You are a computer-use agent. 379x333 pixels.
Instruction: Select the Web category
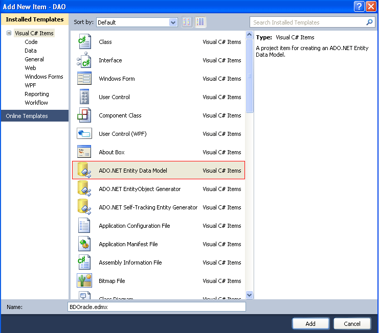point(30,68)
